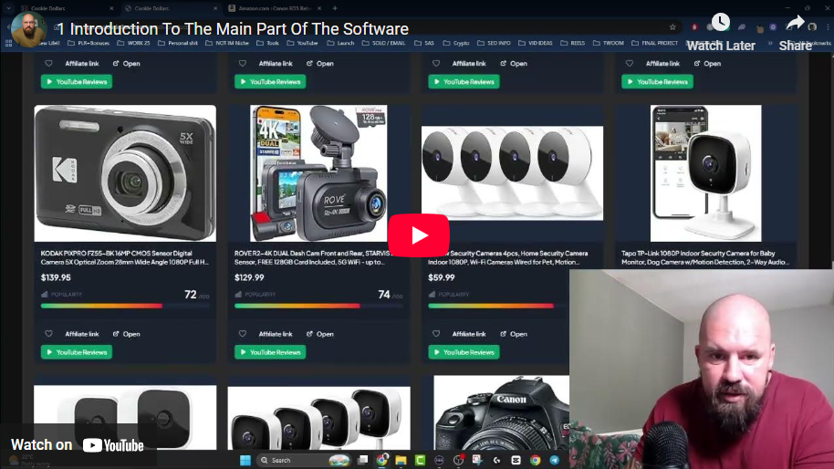Click the taskbar Search box
This screenshot has height=469, width=834.
click(289, 461)
